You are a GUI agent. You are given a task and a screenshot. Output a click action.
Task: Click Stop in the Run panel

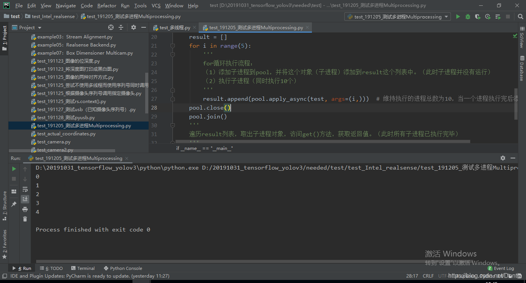[x=14, y=179]
